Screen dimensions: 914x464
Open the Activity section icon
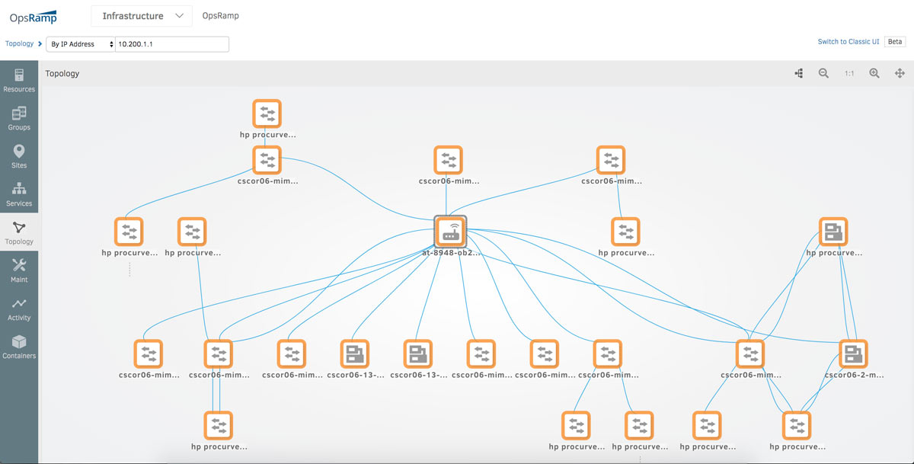coord(19,303)
